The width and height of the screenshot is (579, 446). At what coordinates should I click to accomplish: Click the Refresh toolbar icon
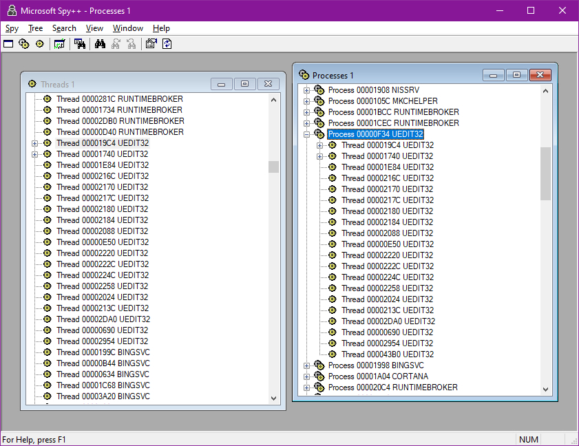tap(167, 44)
